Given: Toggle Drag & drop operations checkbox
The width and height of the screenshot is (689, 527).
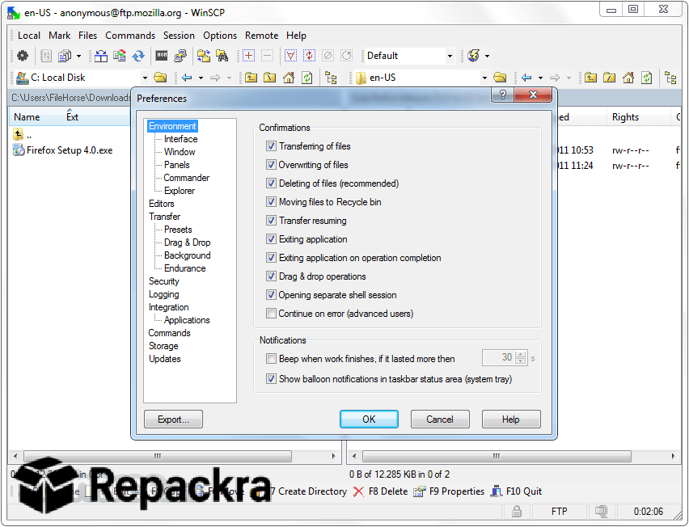Looking at the screenshot, I should [271, 276].
